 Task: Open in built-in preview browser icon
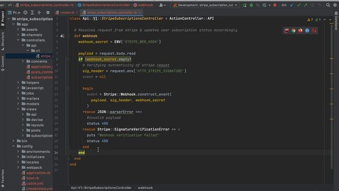pos(287,31)
